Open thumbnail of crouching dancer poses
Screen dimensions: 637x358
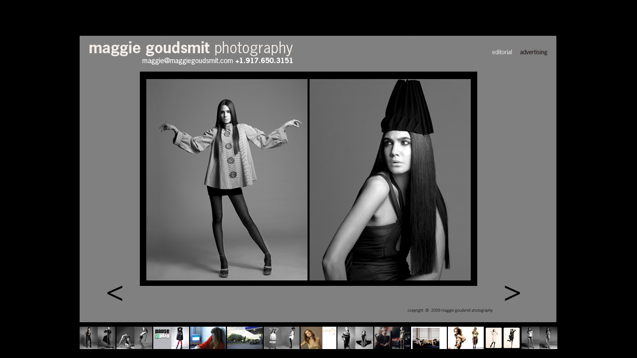[134, 338]
